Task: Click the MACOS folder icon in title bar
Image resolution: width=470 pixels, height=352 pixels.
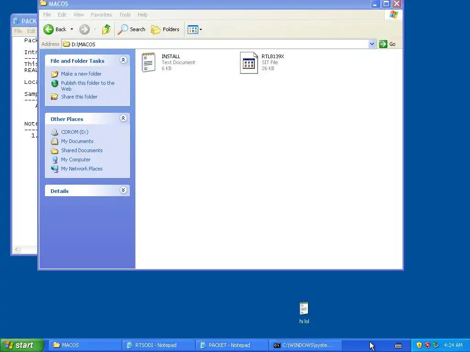Action: [44, 3]
